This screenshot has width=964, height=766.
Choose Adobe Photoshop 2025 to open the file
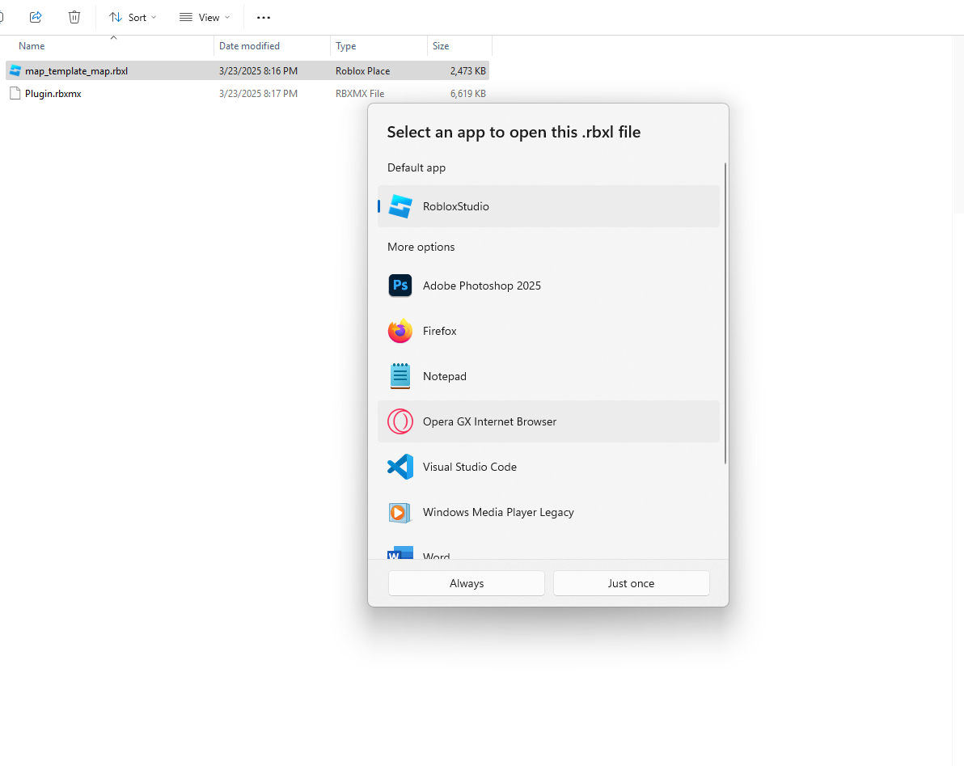tap(548, 286)
